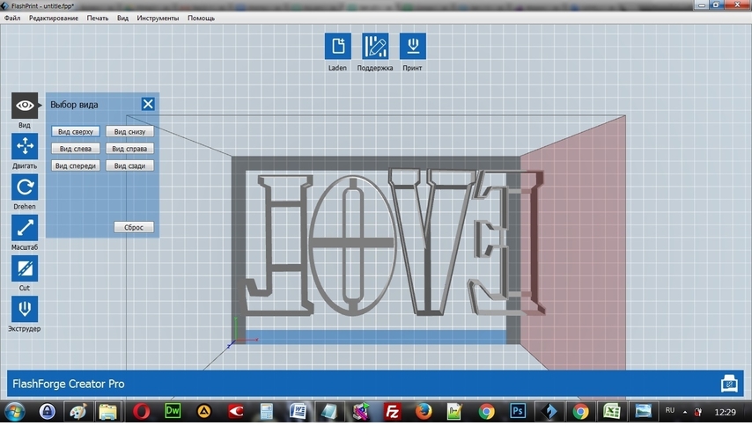The image size is (752, 440).
Task: Open the Paint palette icon in taskbar
Action: click(x=78, y=412)
